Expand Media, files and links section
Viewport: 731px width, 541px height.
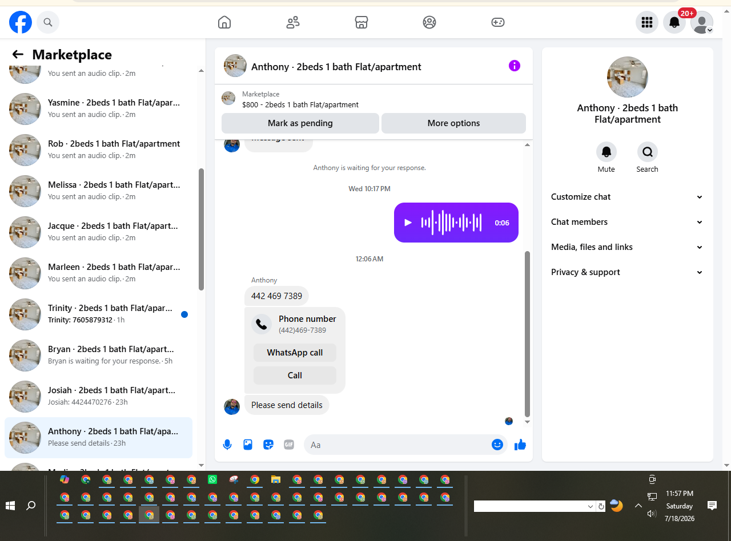[627, 247]
